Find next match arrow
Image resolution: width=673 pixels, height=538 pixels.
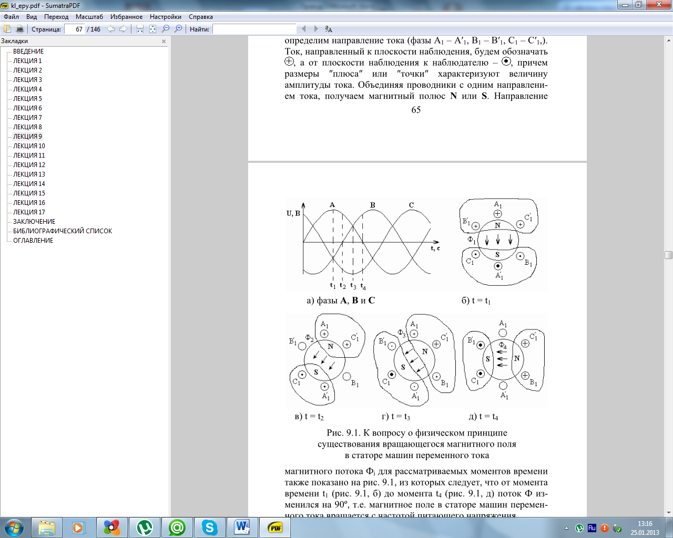pos(316,29)
